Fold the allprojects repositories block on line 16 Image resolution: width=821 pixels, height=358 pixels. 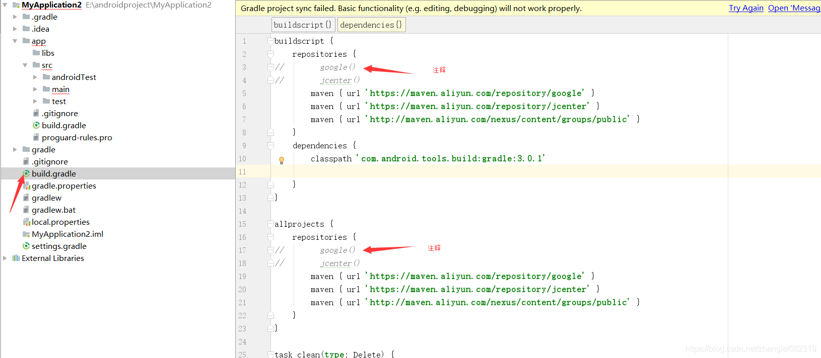pyautogui.click(x=270, y=237)
